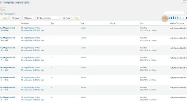Click the Add New button
187x105 pixels.
3,9
